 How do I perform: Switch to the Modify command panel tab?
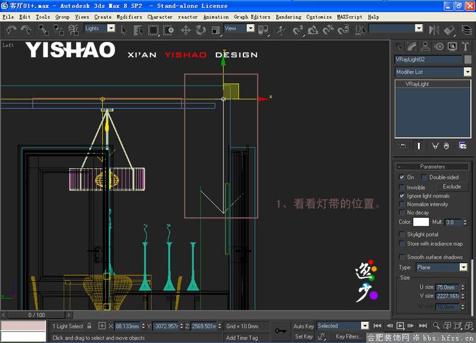tap(411, 46)
